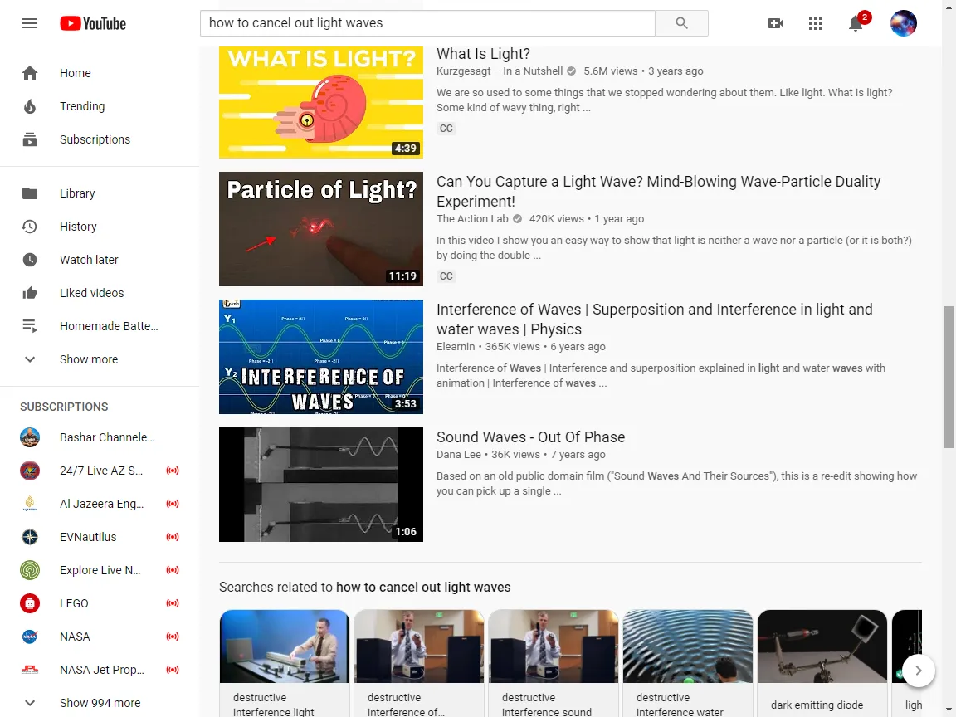Select Watch later in the sidebar
Viewport: 956px width, 717px height.
coord(100,260)
